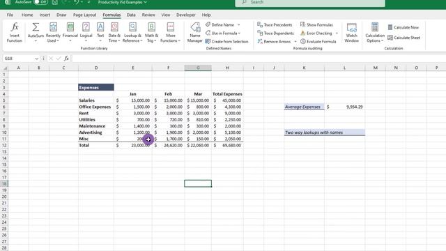Select the 9,954.29 value cell
446x251 pixels.
(344, 107)
